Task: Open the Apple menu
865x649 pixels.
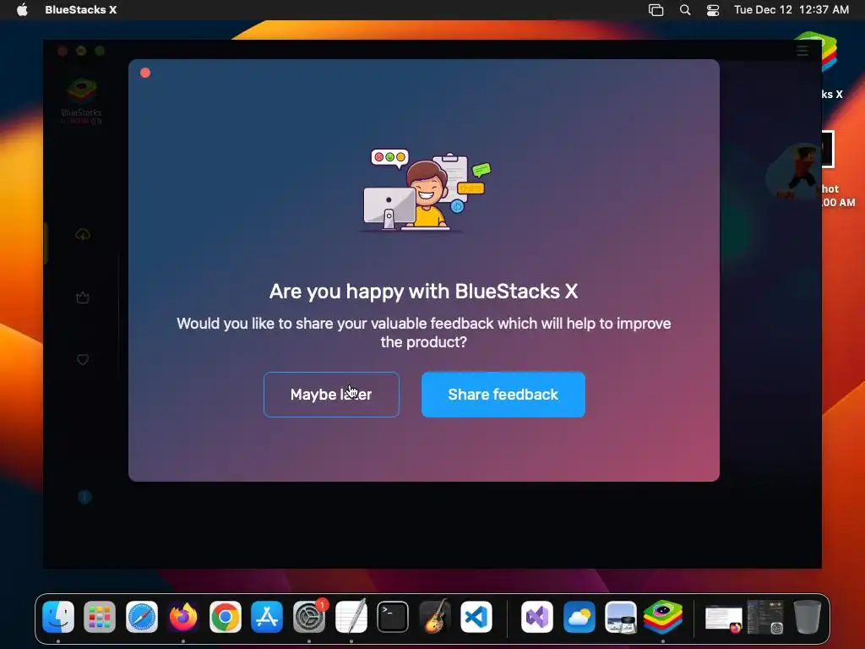Action: click(22, 10)
